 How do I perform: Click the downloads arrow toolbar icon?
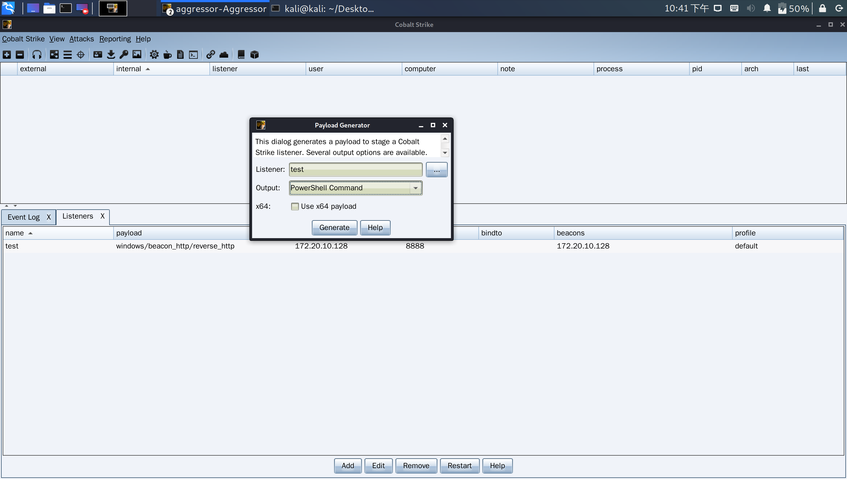pyautogui.click(x=111, y=55)
